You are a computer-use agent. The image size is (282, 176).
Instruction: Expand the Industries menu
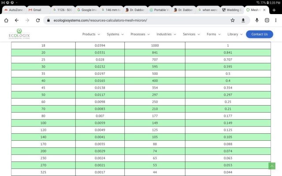(x=166, y=34)
